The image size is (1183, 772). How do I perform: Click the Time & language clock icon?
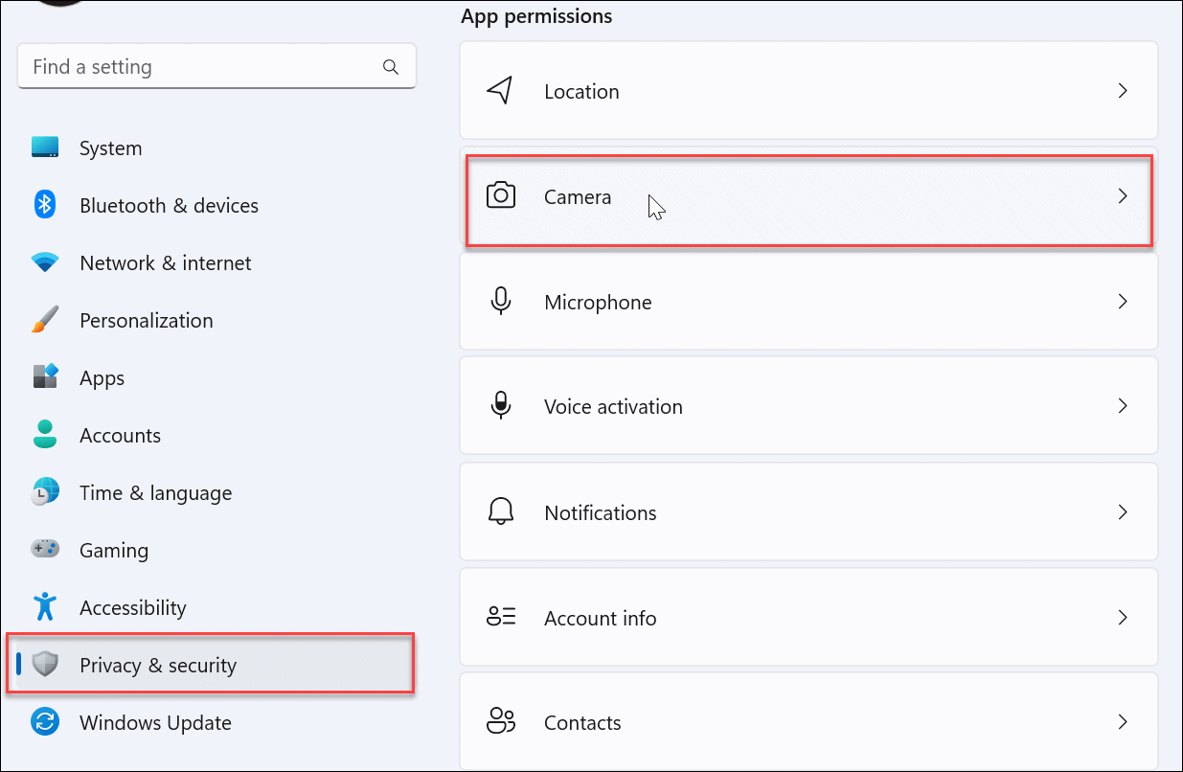tap(45, 492)
